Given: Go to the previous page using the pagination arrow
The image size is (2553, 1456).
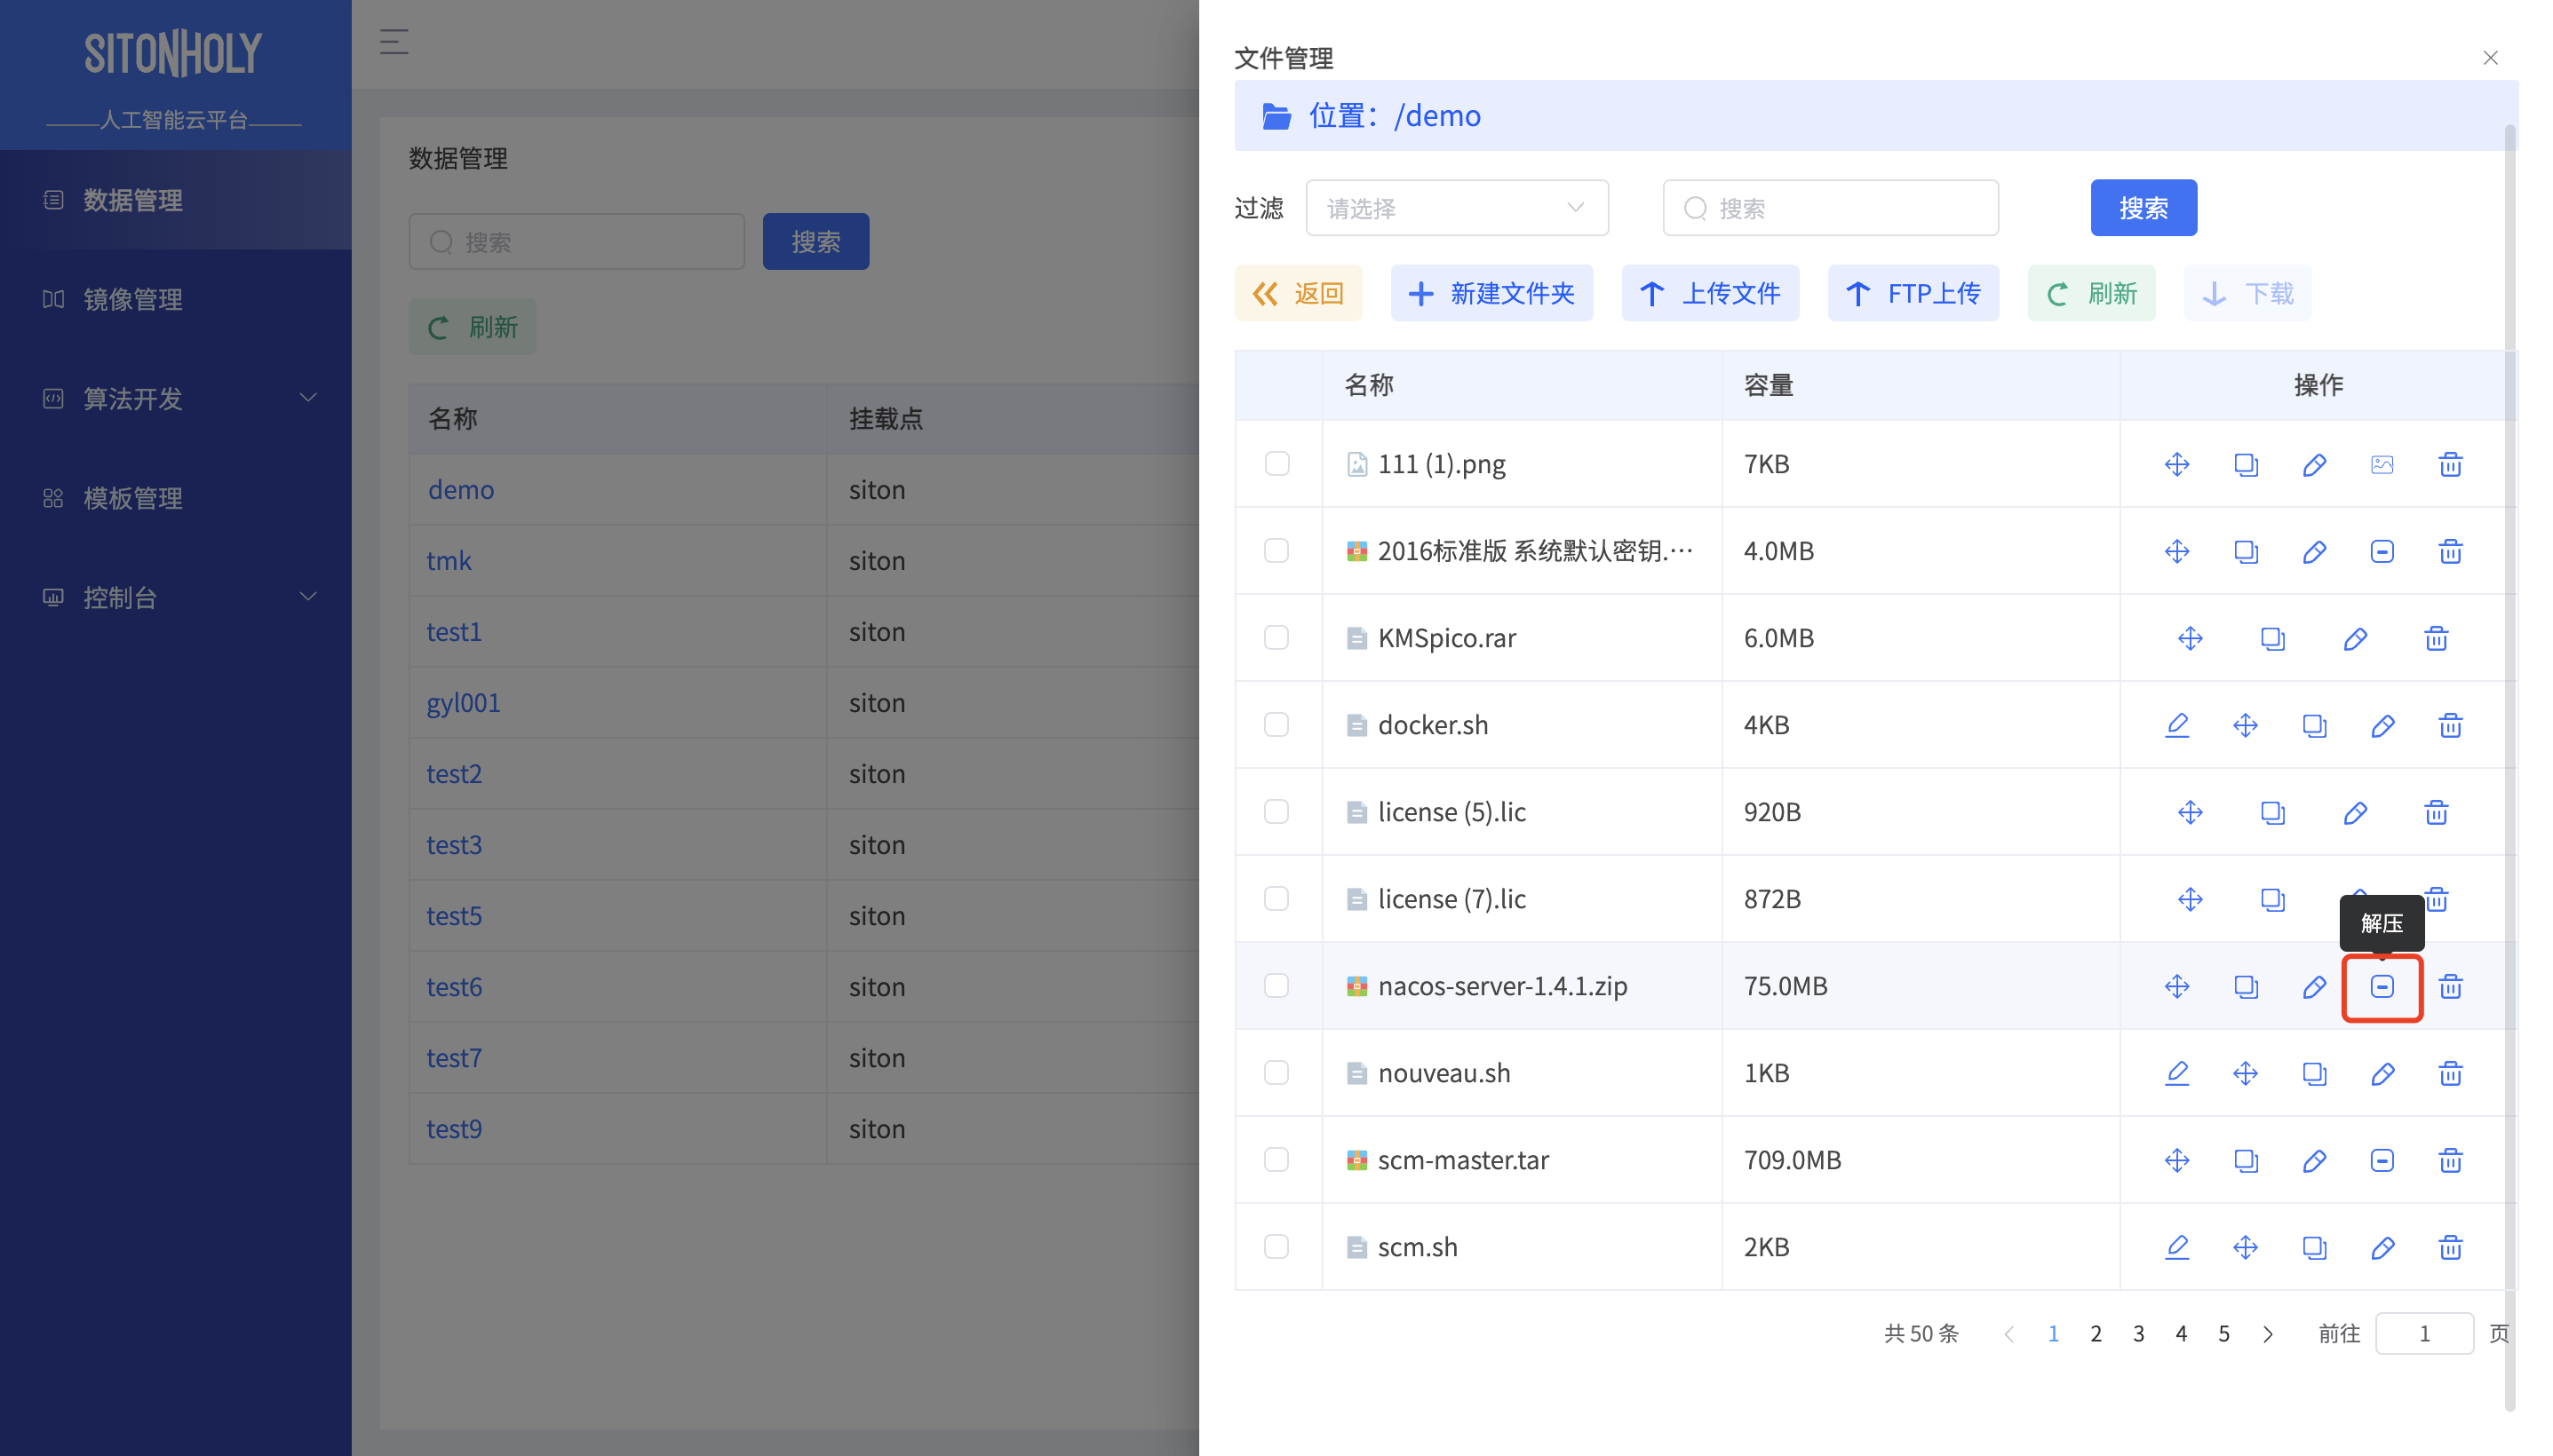Looking at the screenshot, I should (x=2008, y=1334).
